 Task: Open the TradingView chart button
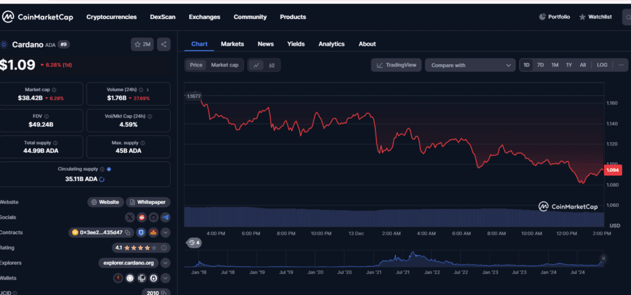pos(396,65)
